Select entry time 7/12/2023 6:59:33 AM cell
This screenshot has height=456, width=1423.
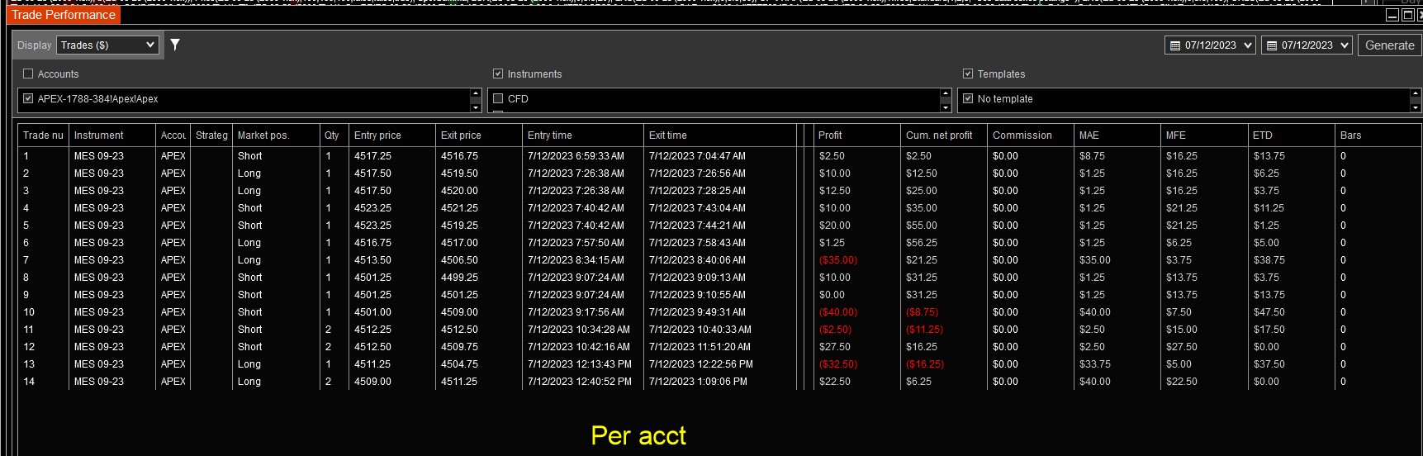click(x=583, y=156)
